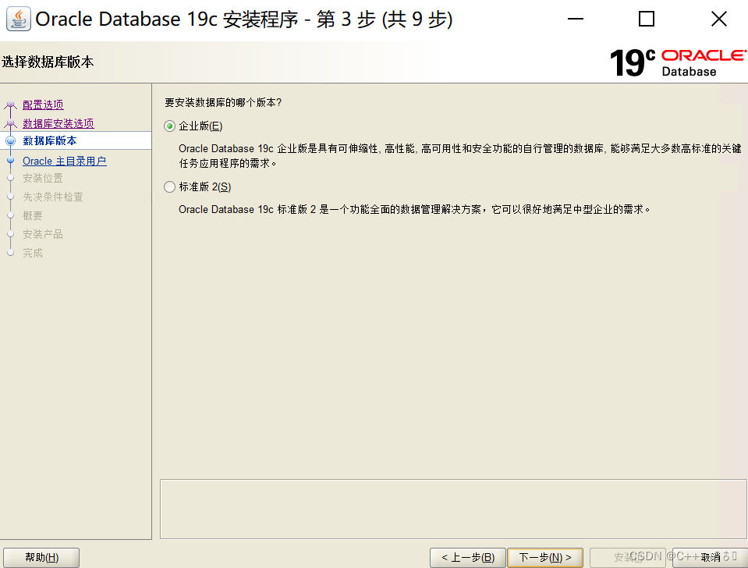Click the 帮助(H) button
This screenshot has width=748, height=568.
41,558
